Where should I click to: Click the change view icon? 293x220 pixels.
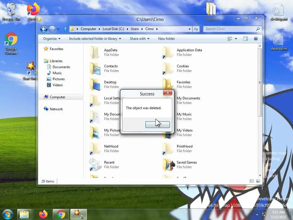tap(230, 39)
